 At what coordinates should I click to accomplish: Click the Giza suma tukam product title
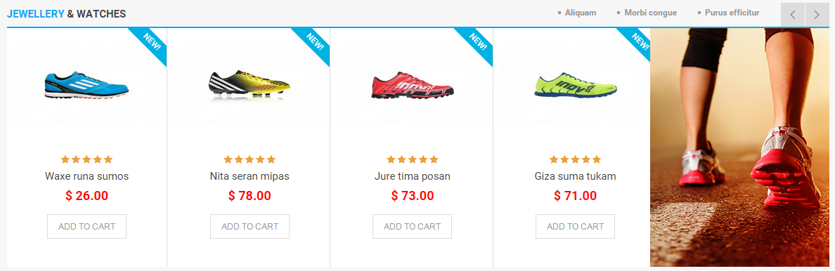(575, 176)
